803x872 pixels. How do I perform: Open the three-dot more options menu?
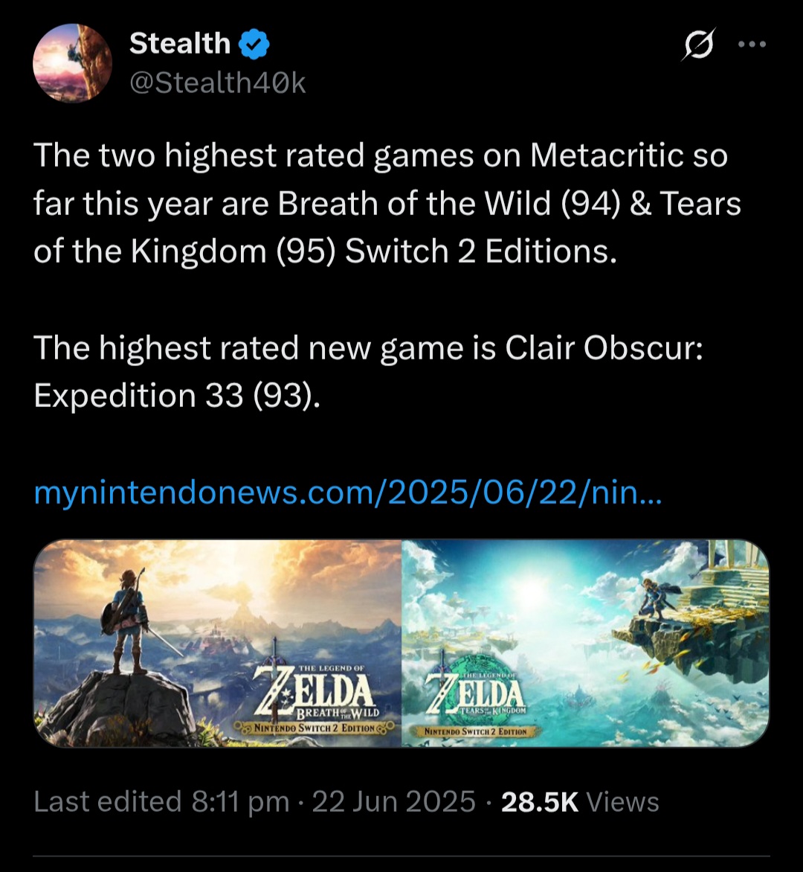pyautogui.click(x=751, y=44)
